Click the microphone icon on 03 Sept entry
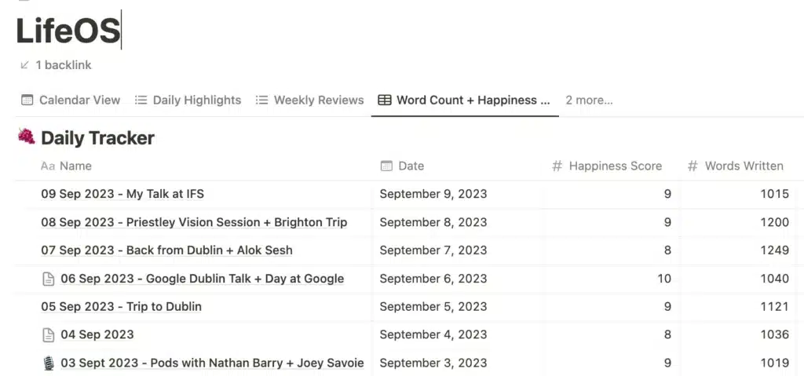 click(x=48, y=363)
